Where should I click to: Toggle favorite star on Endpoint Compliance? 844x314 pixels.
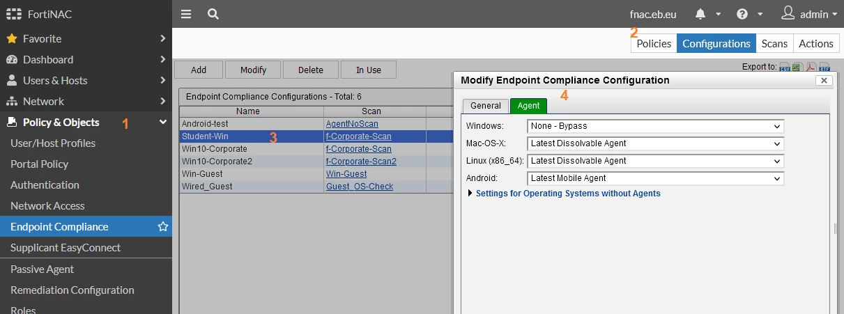click(162, 226)
